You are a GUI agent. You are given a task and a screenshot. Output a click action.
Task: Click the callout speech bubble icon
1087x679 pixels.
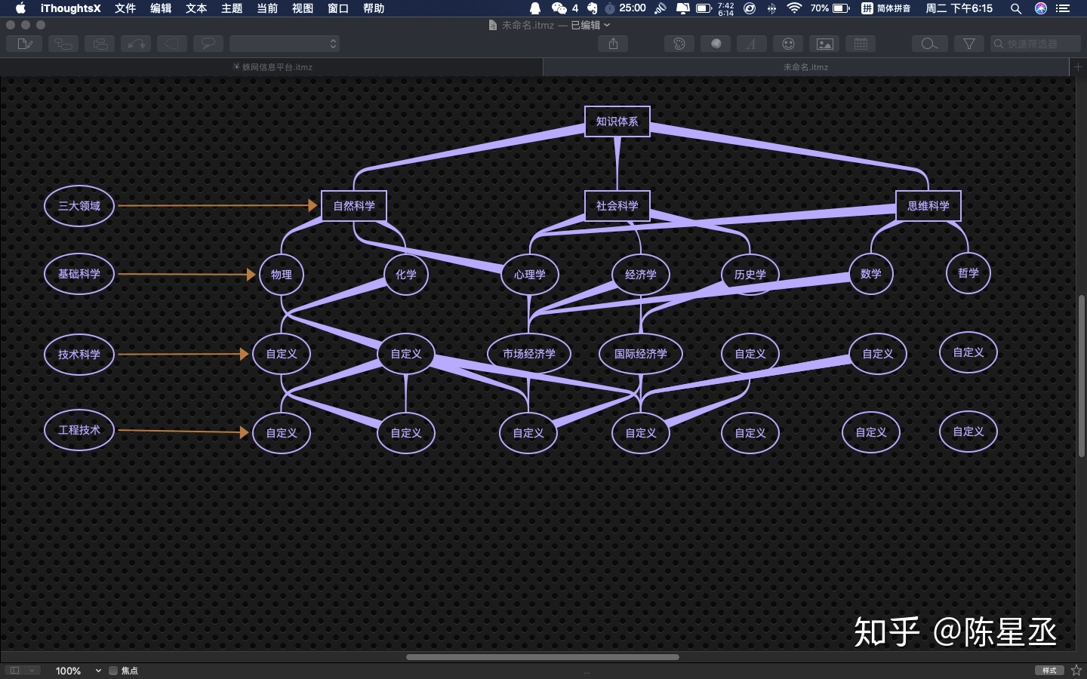(208, 44)
